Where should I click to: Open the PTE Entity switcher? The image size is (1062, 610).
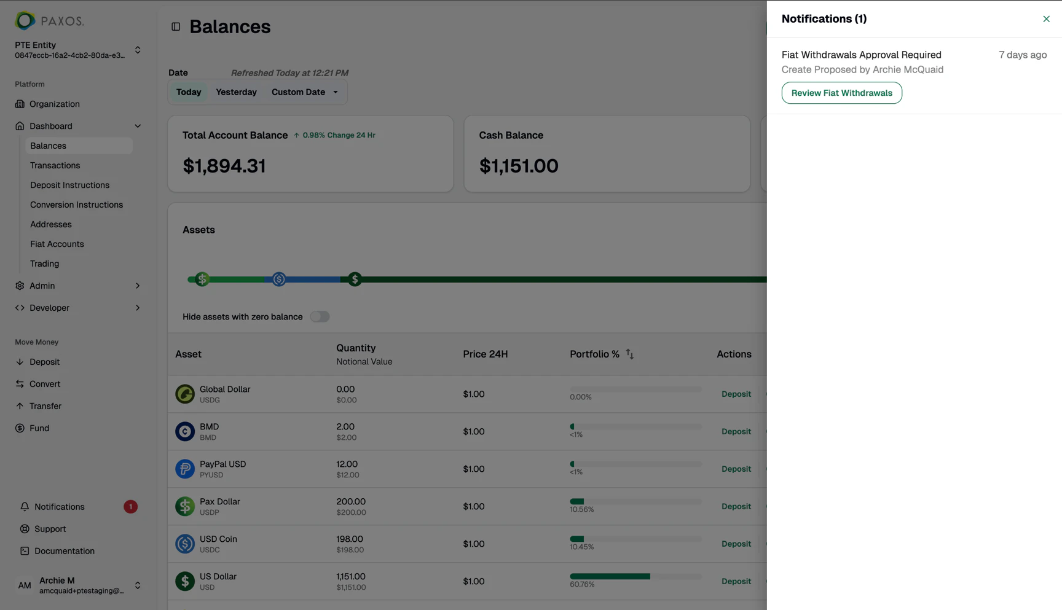(x=78, y=50)
